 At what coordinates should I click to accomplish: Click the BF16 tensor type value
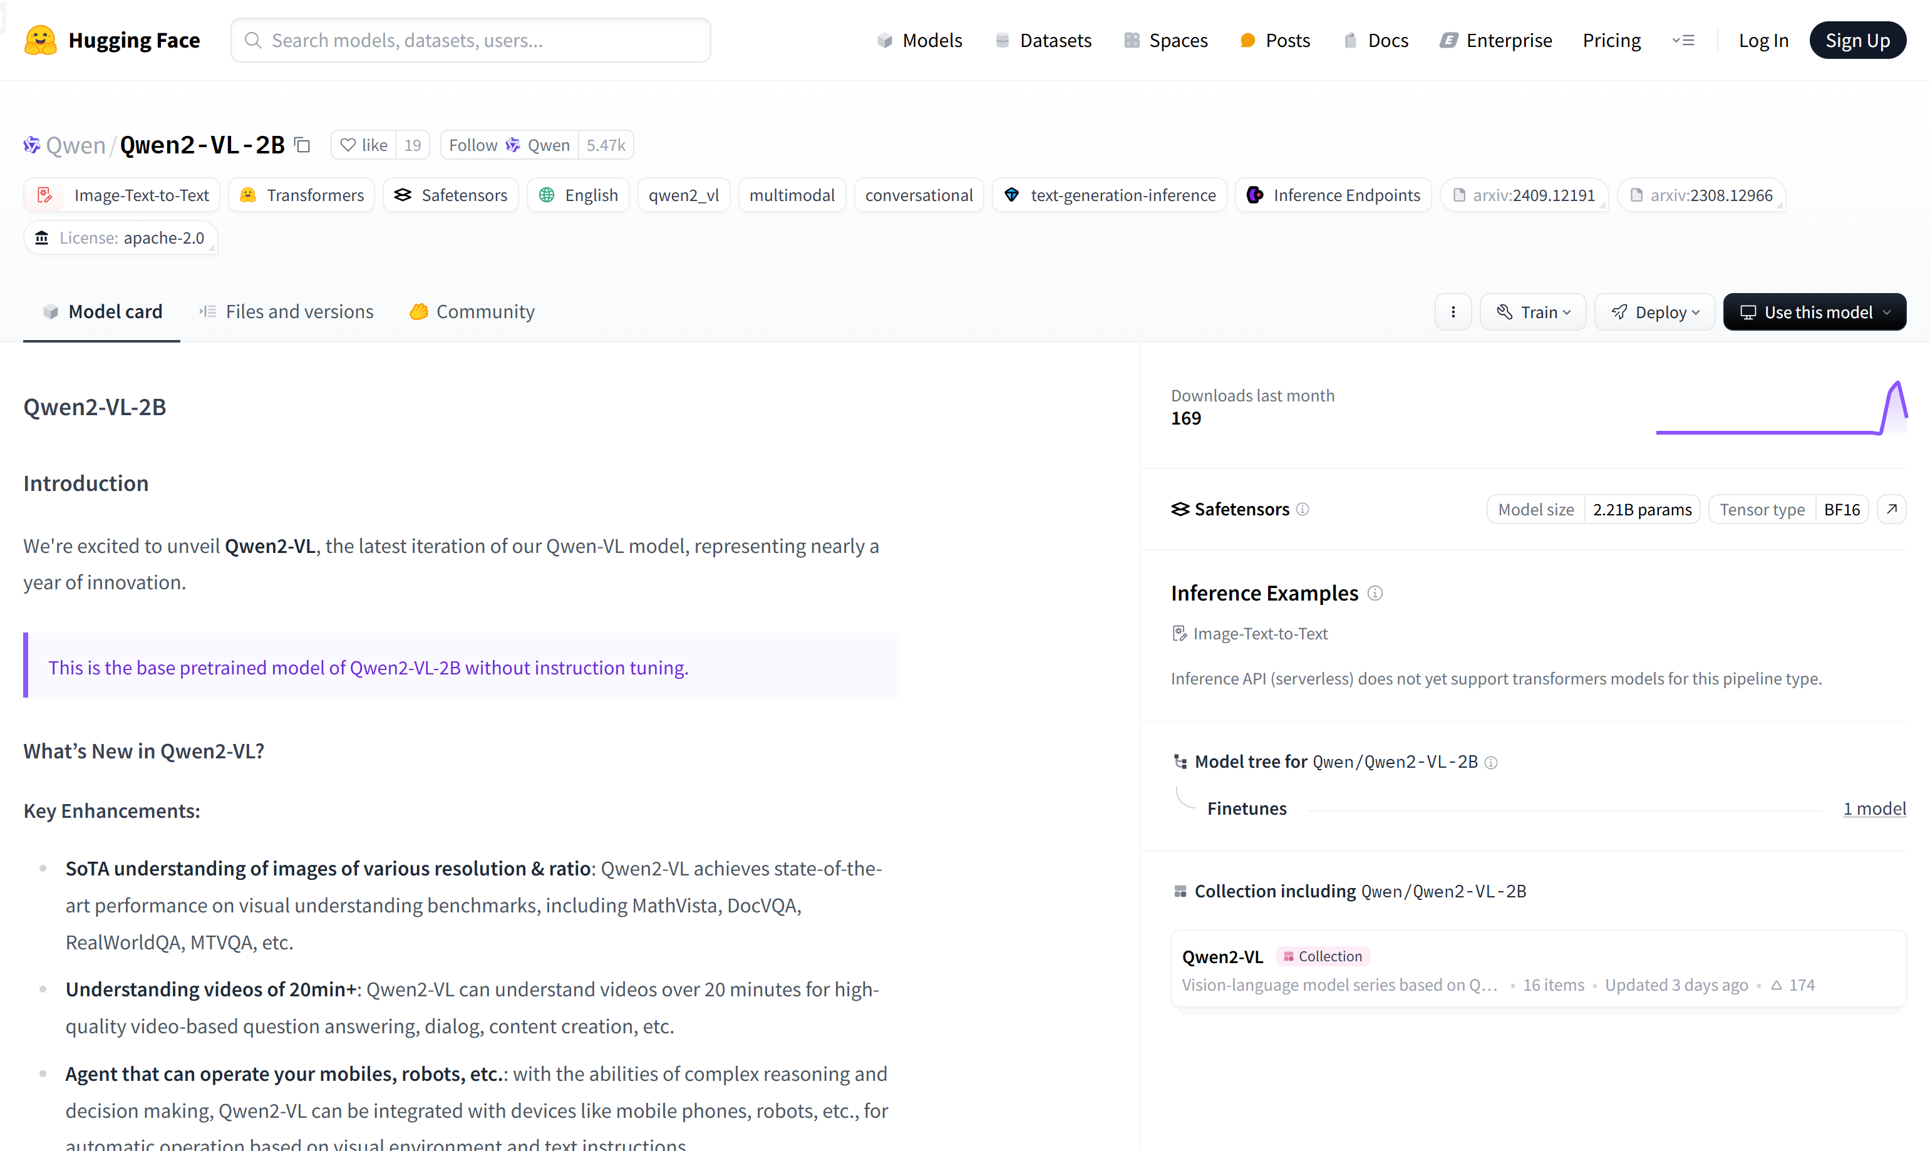tap(1842, 510)
